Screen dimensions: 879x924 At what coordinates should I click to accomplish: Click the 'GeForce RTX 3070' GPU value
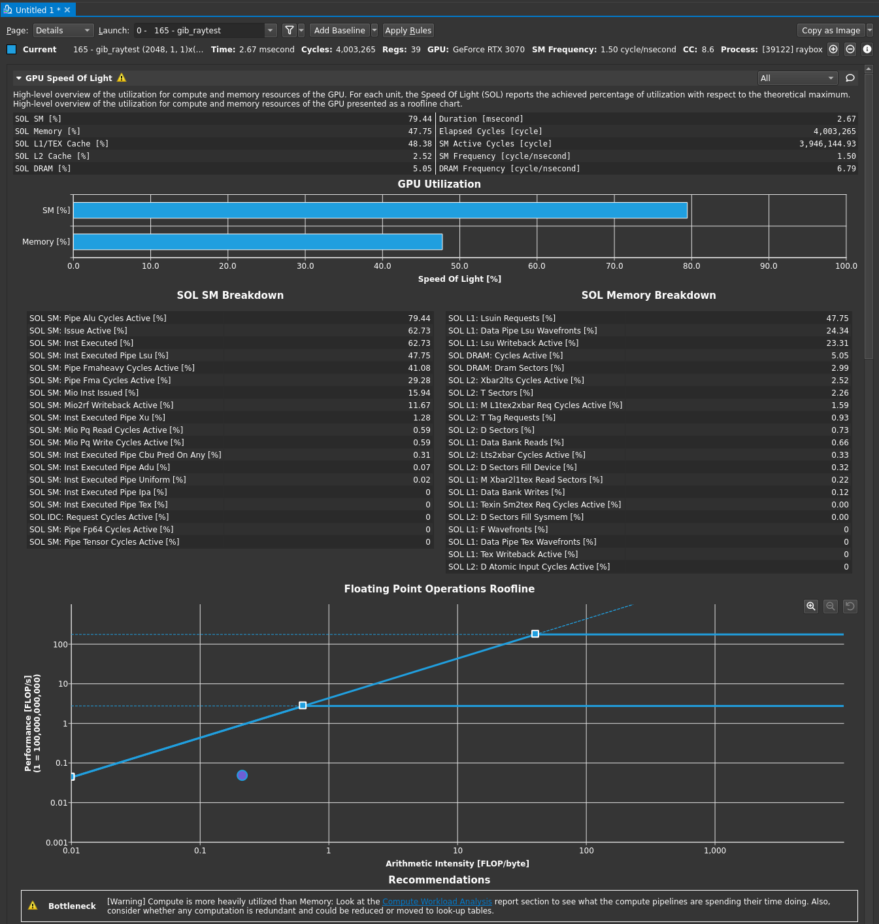(489, 49)
